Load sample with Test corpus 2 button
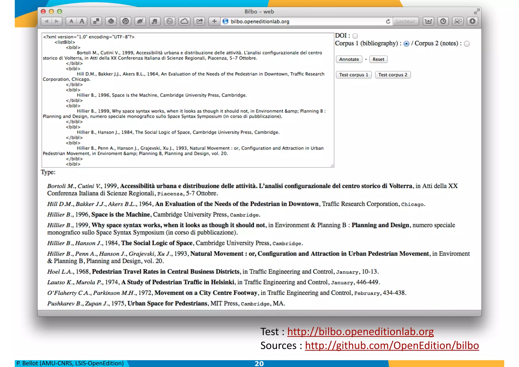 coord(393,75)
